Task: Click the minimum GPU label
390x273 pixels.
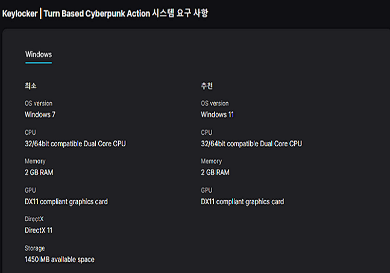Action: pyautogui.click(x=30, y=190)
